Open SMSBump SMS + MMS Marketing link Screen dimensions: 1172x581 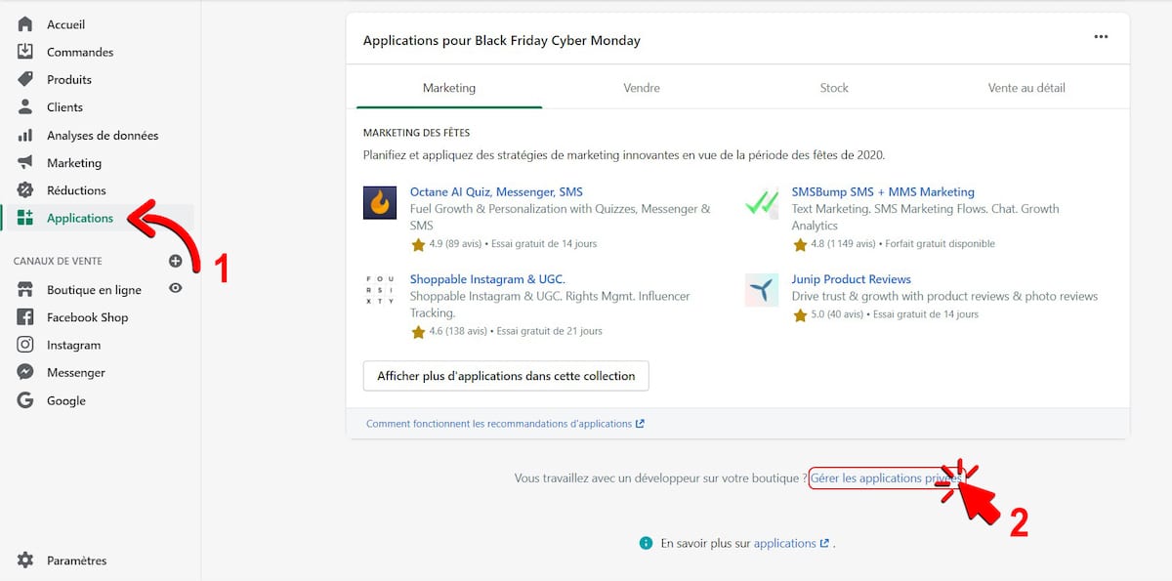pos(883,192)
